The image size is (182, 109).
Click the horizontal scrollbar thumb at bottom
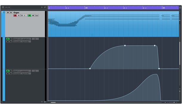click(x=53, y=102)
